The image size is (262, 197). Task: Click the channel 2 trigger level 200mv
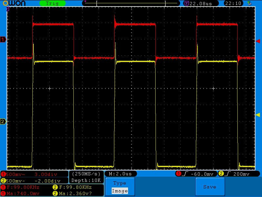[x=241, y=174]
